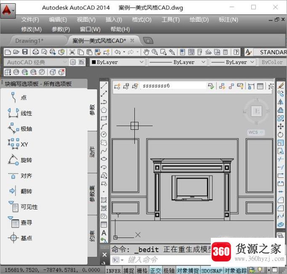The image size is (287, 274).
Task: Select the Table draw tool
Action: (104, 225)
